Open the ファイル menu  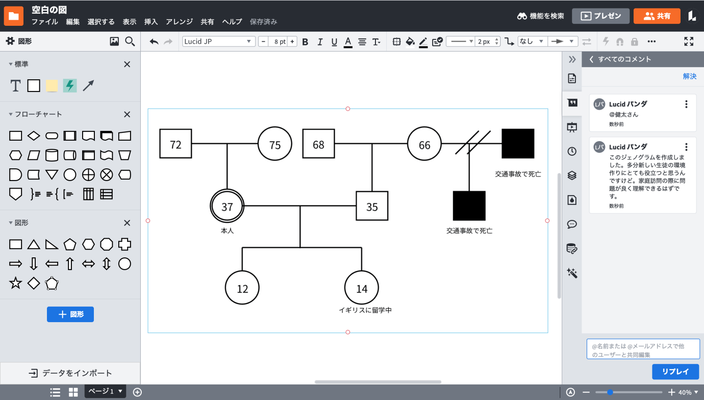[x=45, y=22]
